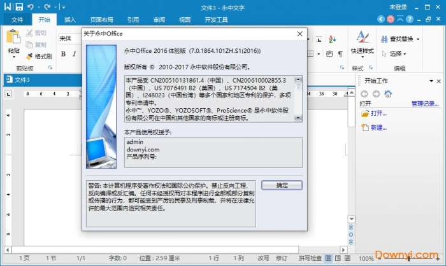446x266 pixels.
Task: Switch to the 开发工具 ribbon tab
Action: click(216, 20)
